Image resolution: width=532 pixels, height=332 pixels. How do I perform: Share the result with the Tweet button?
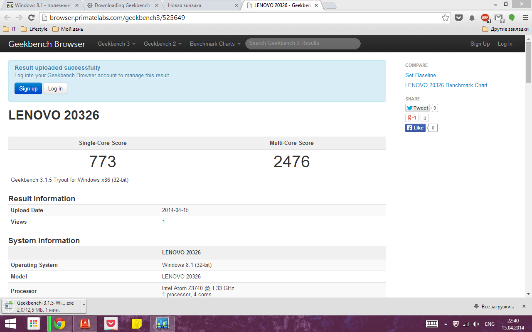(418, 108)
